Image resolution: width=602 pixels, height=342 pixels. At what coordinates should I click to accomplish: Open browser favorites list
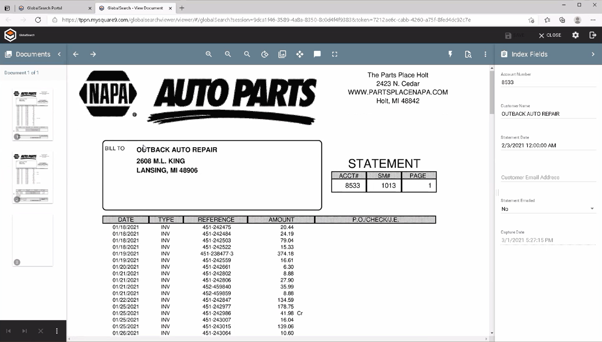[547, 20]
